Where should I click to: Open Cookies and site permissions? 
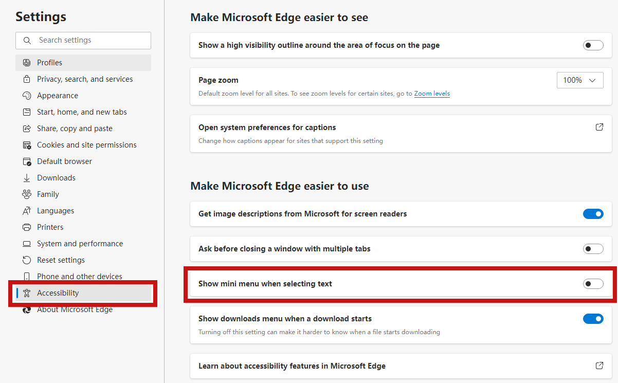pyautogui.click(x=83, y=145)
